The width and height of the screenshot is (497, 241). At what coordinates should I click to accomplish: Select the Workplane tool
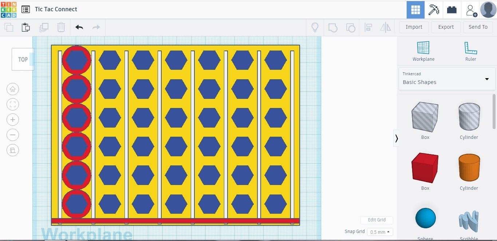423,51
